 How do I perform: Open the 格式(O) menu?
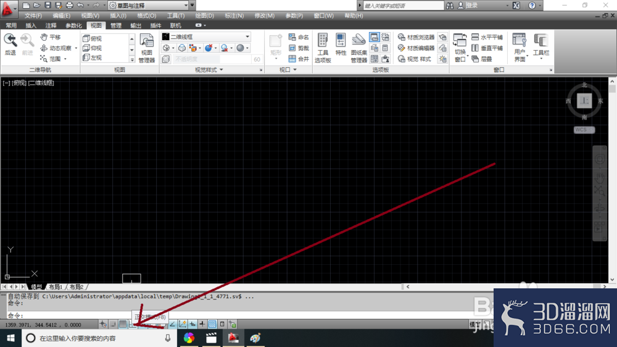146,16
